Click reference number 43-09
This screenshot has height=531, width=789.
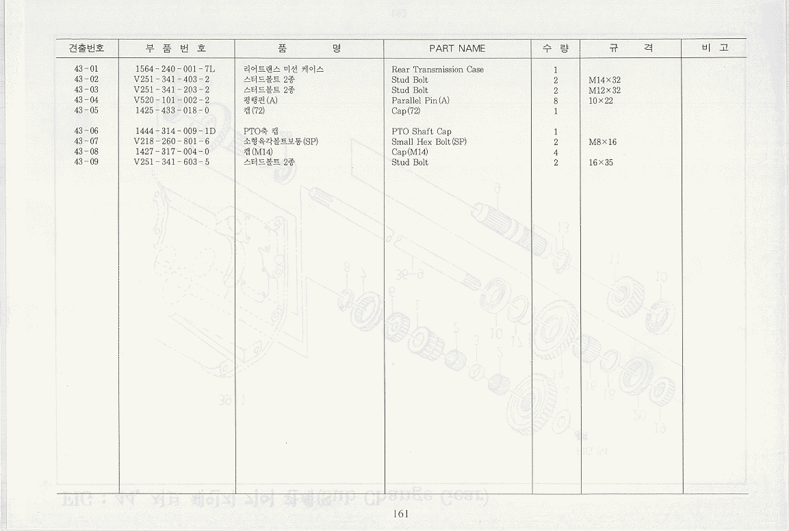(x=86, y=162)
